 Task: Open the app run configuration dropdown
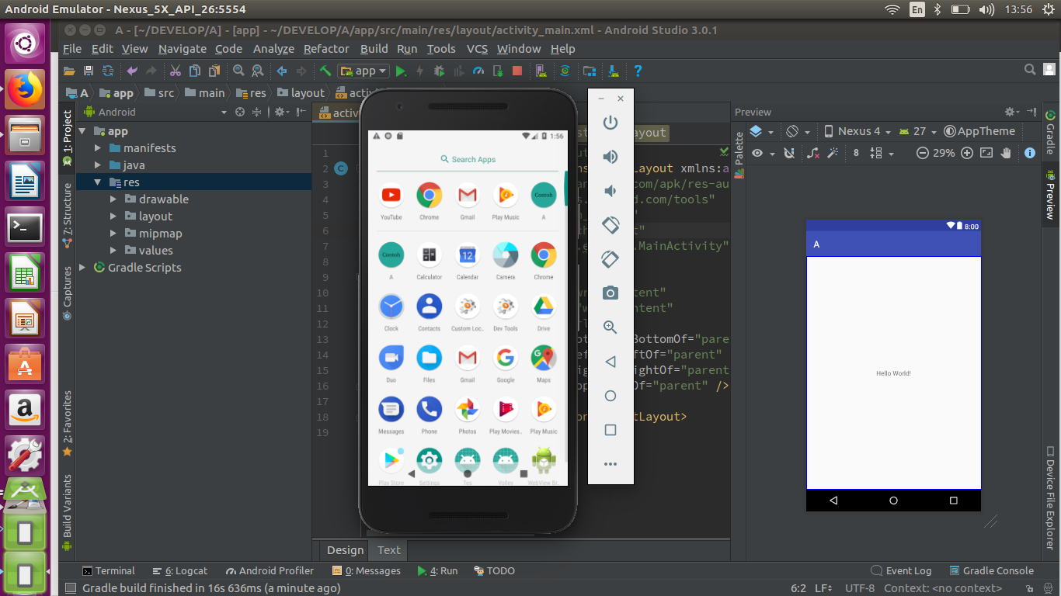(x=365, y=71)
